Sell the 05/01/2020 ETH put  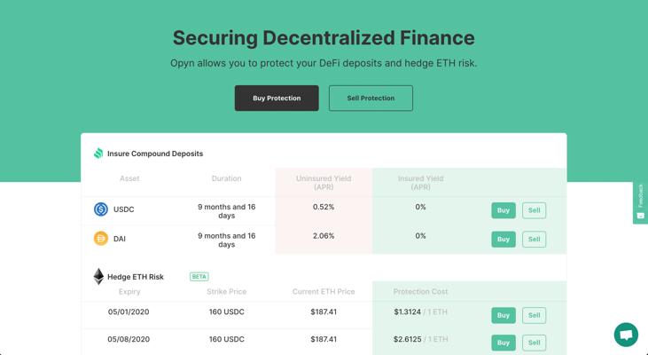tap(534, 315)
